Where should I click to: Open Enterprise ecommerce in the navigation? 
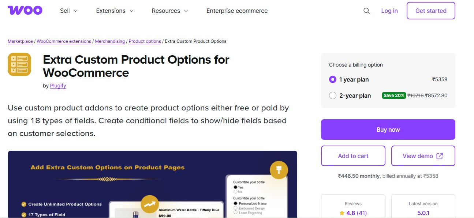click(237, 11)
